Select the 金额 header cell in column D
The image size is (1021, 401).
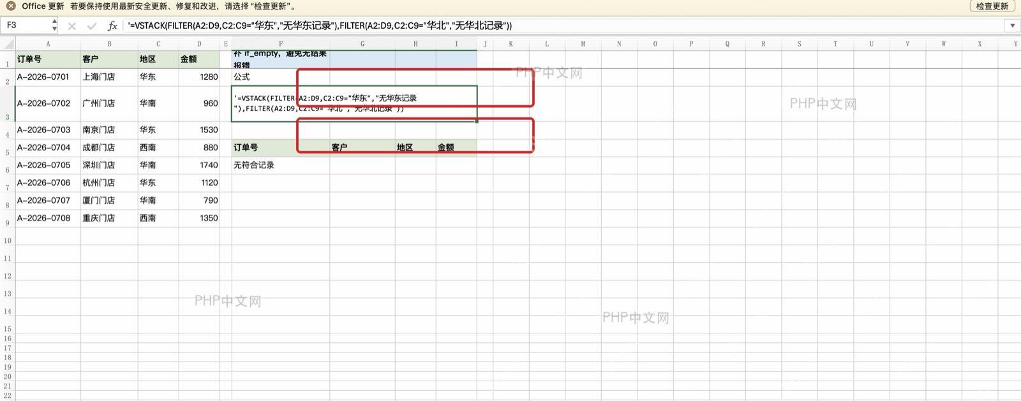tap(199, 59)
